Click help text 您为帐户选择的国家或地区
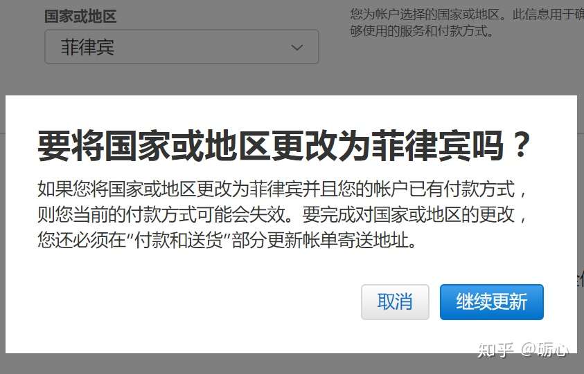Viewport: 584px width, 374px height. (425, 15)
